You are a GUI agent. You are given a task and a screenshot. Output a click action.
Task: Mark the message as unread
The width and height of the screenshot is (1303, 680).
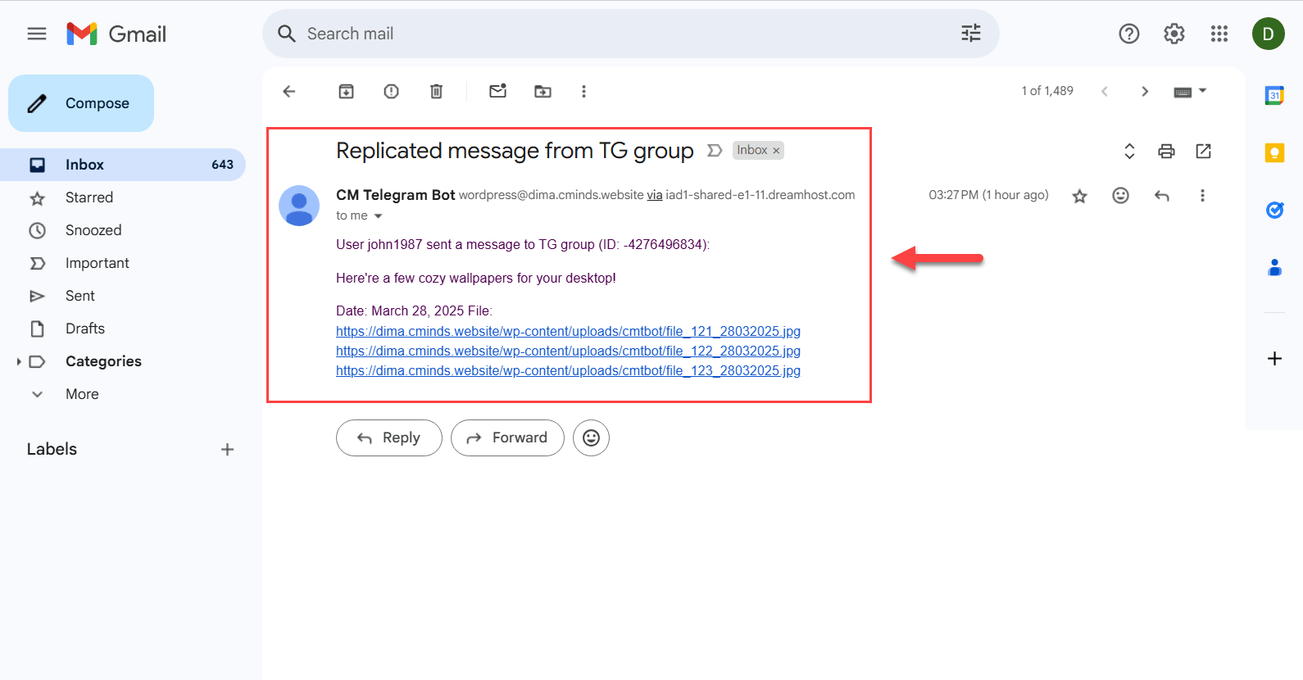497,91
